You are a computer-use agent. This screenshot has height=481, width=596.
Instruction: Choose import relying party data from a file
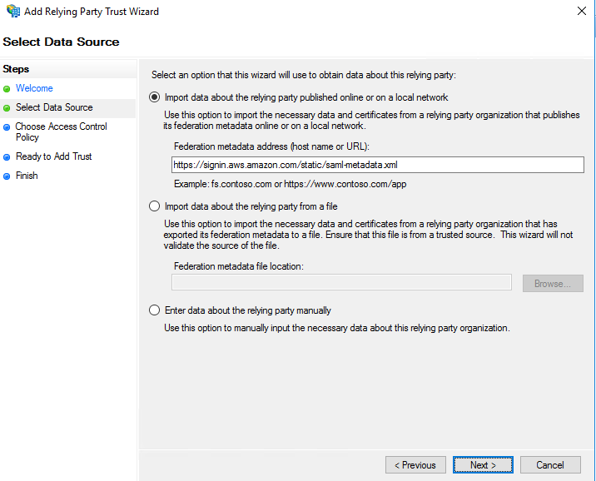[x=154, y=206]
